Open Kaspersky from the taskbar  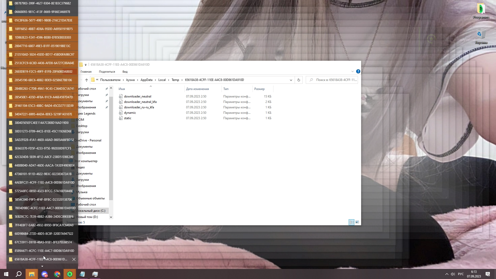coord(70,274)
